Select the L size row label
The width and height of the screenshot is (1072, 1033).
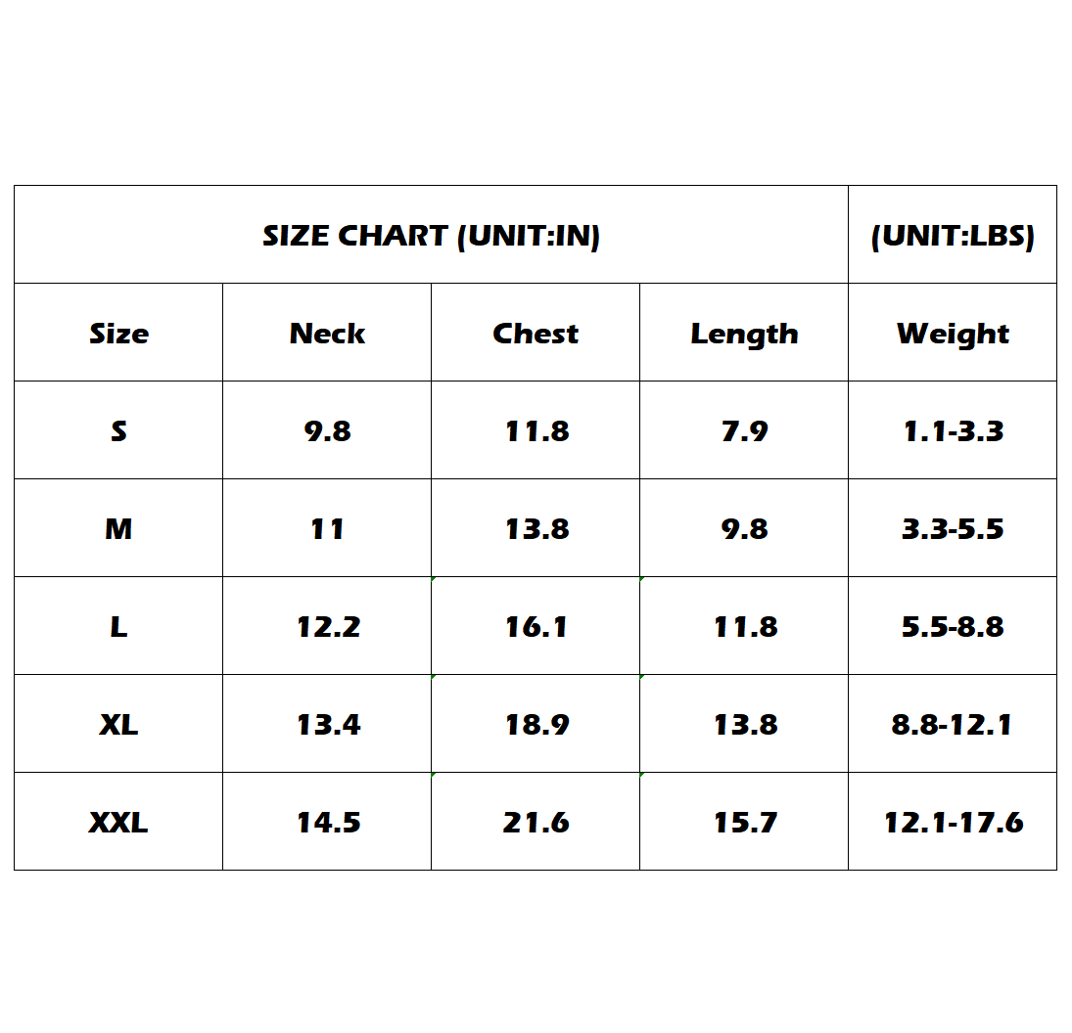[118, 626]
